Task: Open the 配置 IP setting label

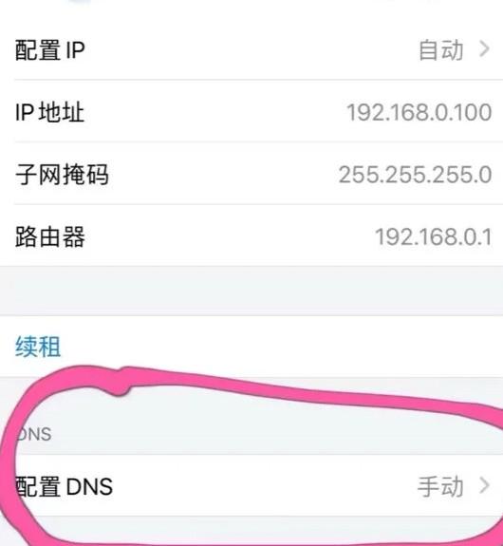Action: 50,50
